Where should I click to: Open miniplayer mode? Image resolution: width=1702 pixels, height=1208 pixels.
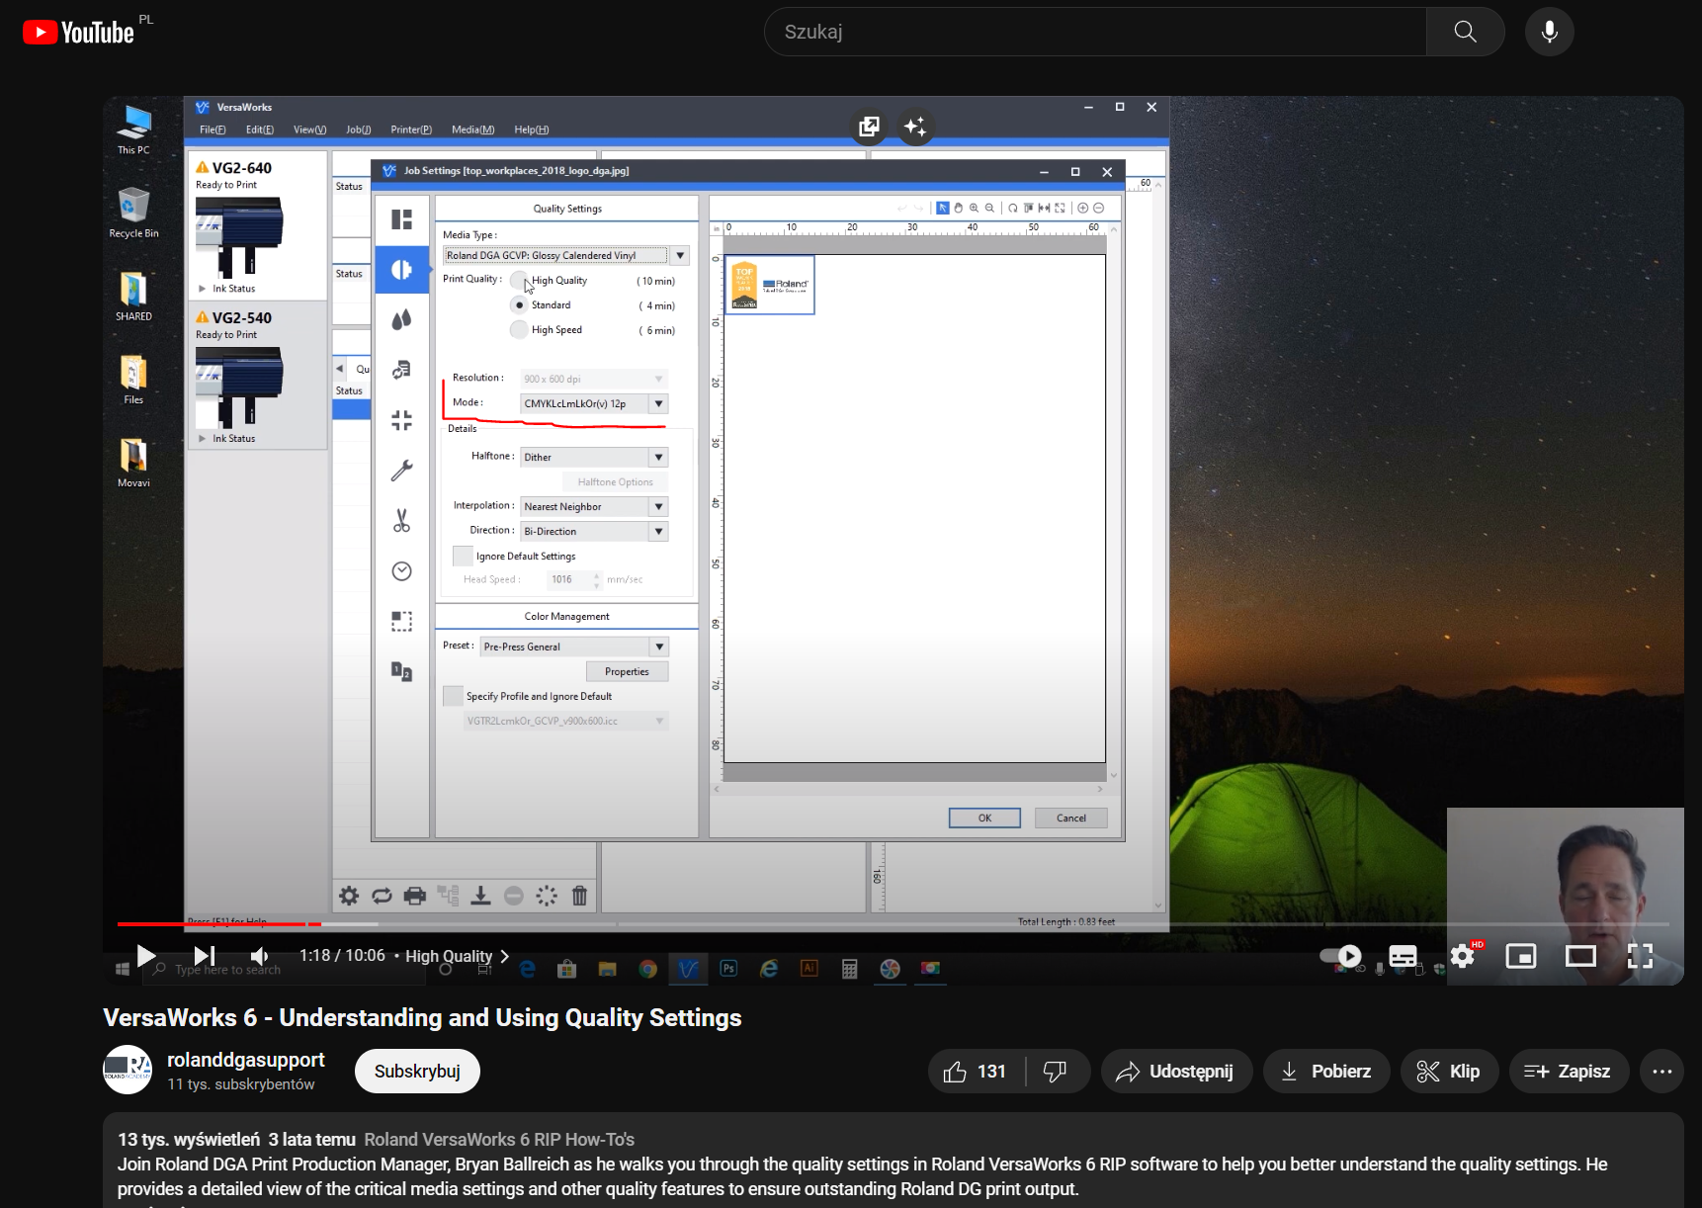click(x=1521, y=956)
